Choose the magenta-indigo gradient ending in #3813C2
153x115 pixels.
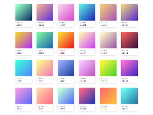(129, 68)
